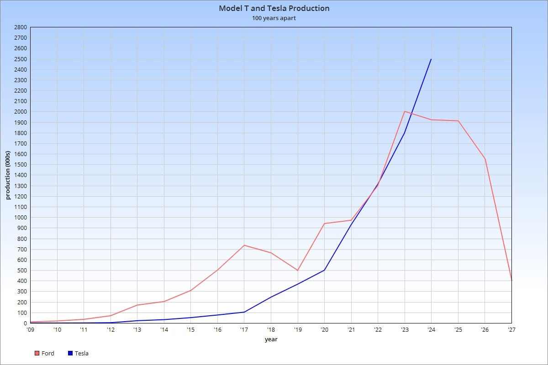Image resolution: width=548 pixels, height=365 pixels.
Task: Click the Ford line dip at '19
Action: 298,271
